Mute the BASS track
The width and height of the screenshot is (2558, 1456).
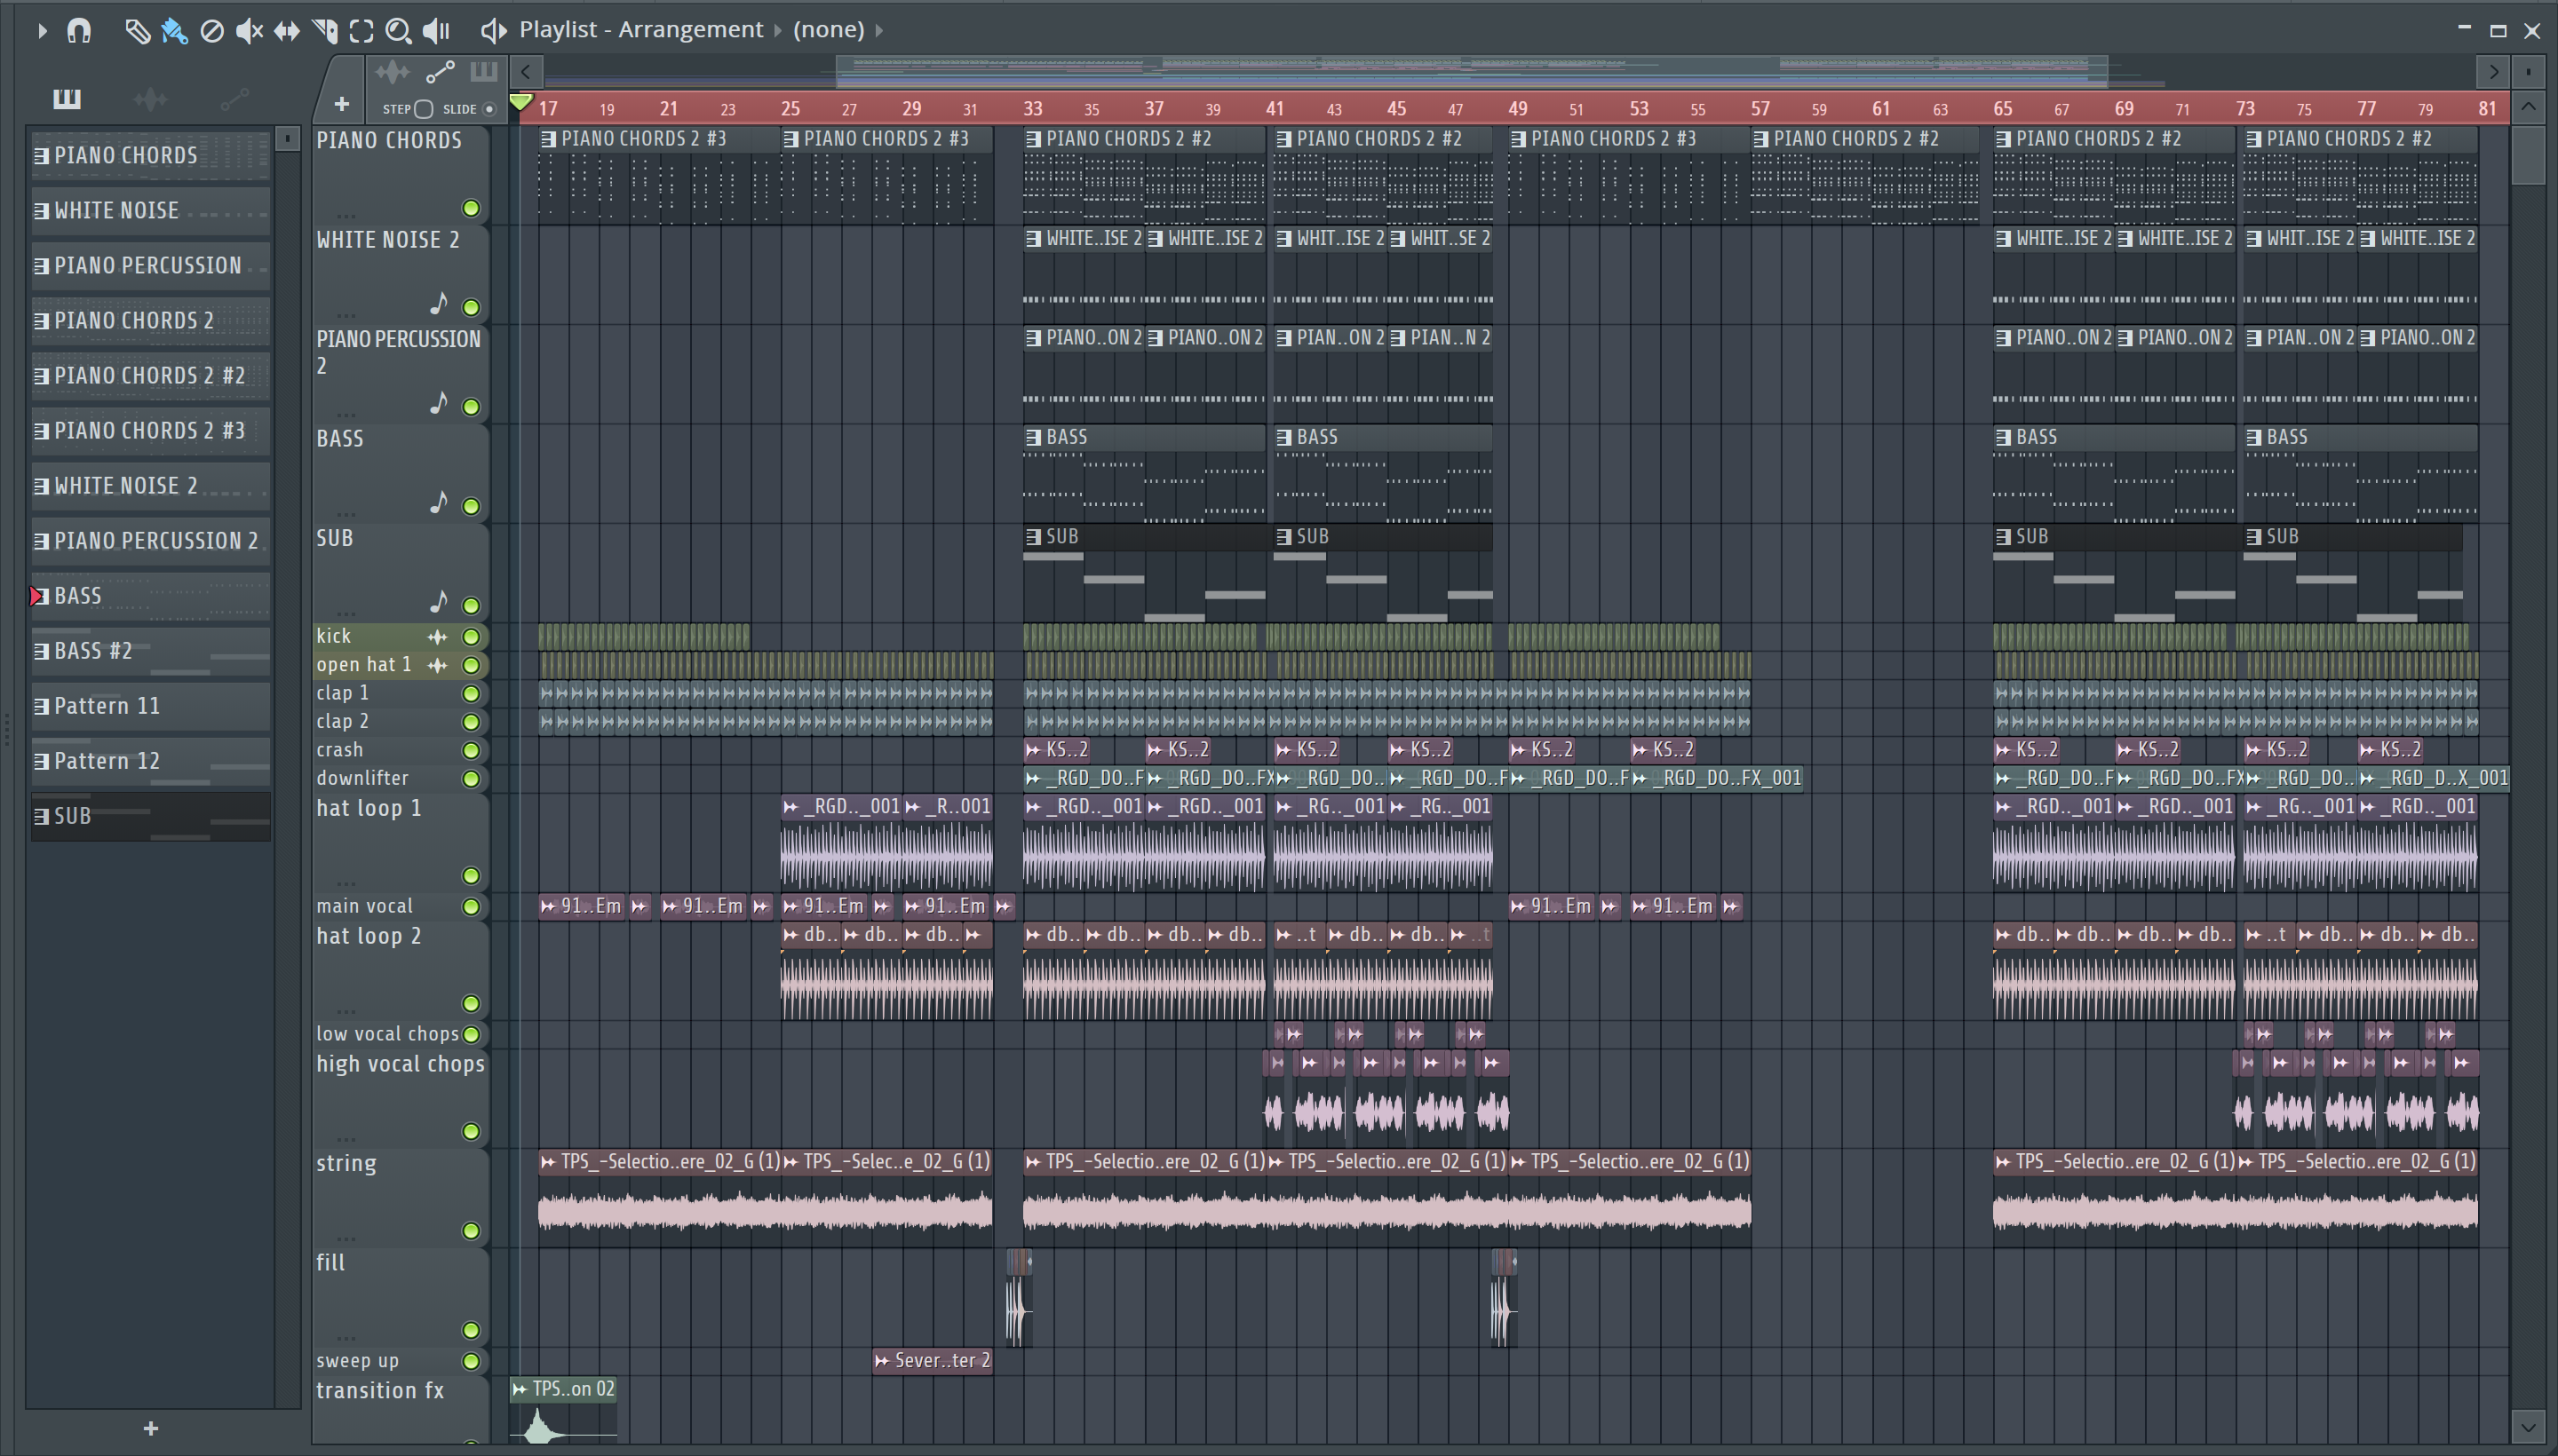click(470, 506)
